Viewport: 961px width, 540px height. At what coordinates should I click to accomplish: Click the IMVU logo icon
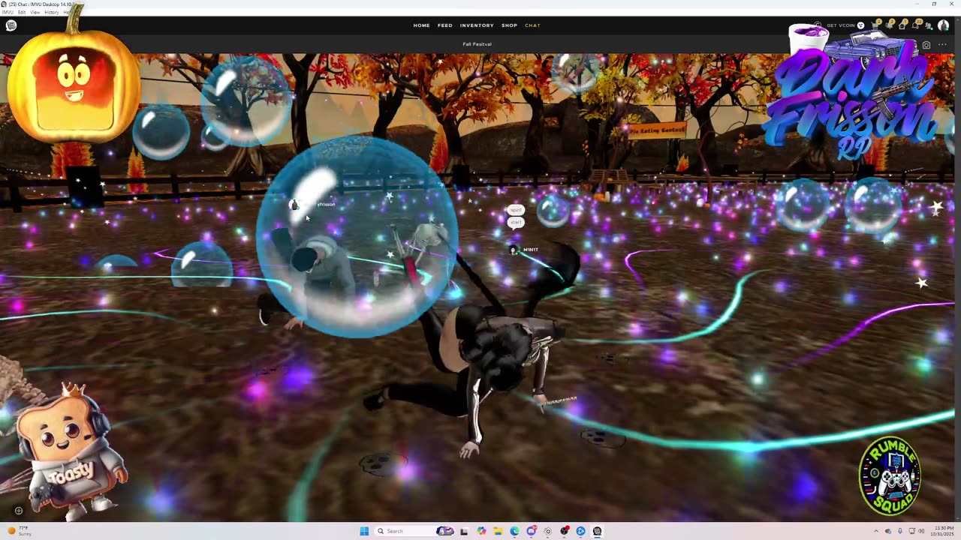pos(11,25)
